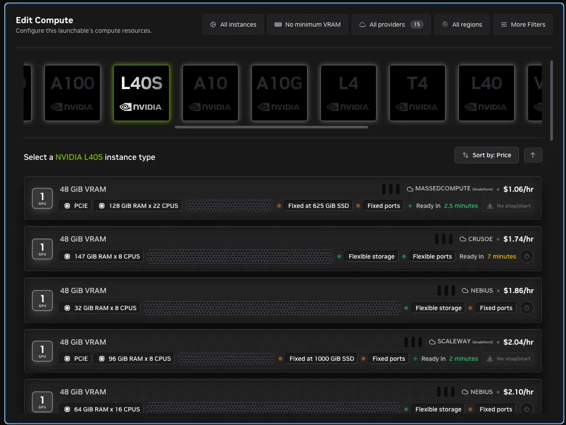Click the Fixed at 625 GiB SSD label
This screenshot has height=425, width=566.
[318, 206]
